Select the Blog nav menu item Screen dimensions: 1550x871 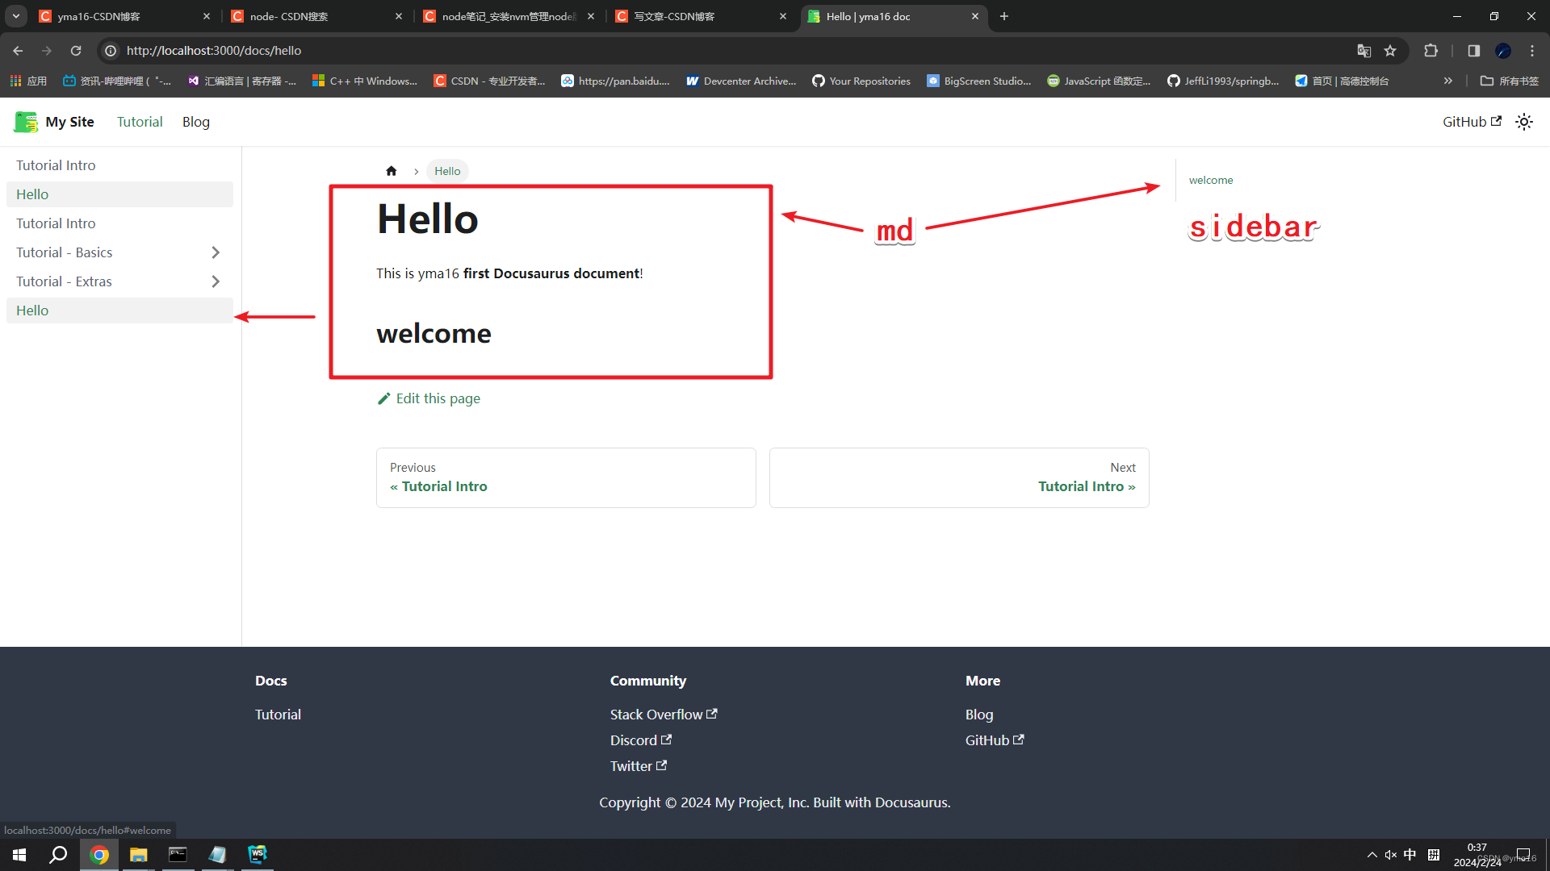[195, 121]
